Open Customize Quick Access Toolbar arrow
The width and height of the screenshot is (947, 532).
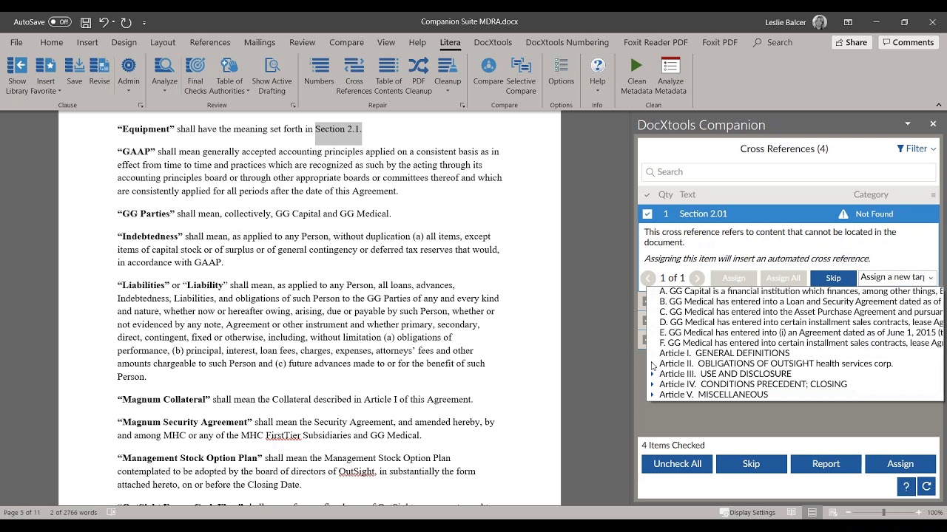[x=144, y=23]
